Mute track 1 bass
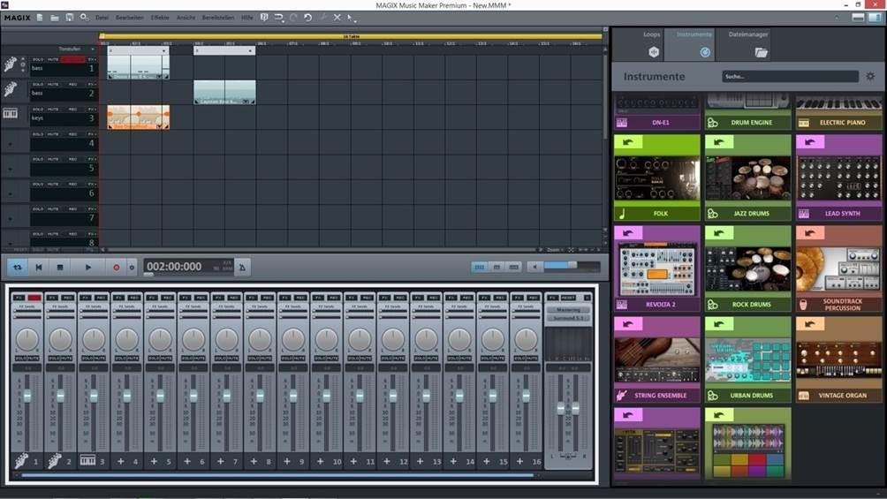887x499 pixels. coord(53,59)
